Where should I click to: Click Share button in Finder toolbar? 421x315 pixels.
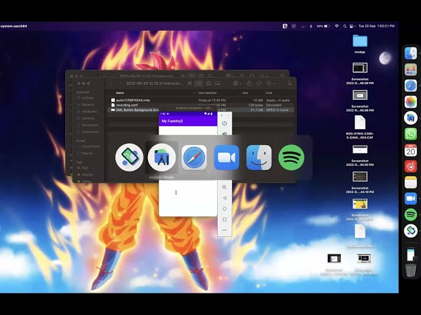[x=249, y=83]
